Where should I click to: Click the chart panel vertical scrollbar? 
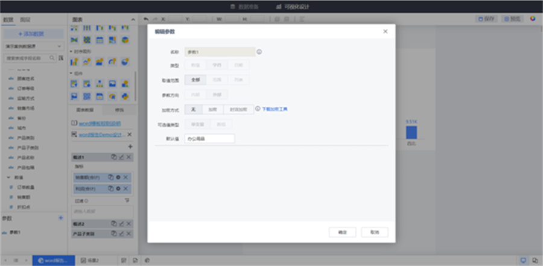(x=136, y=86)
